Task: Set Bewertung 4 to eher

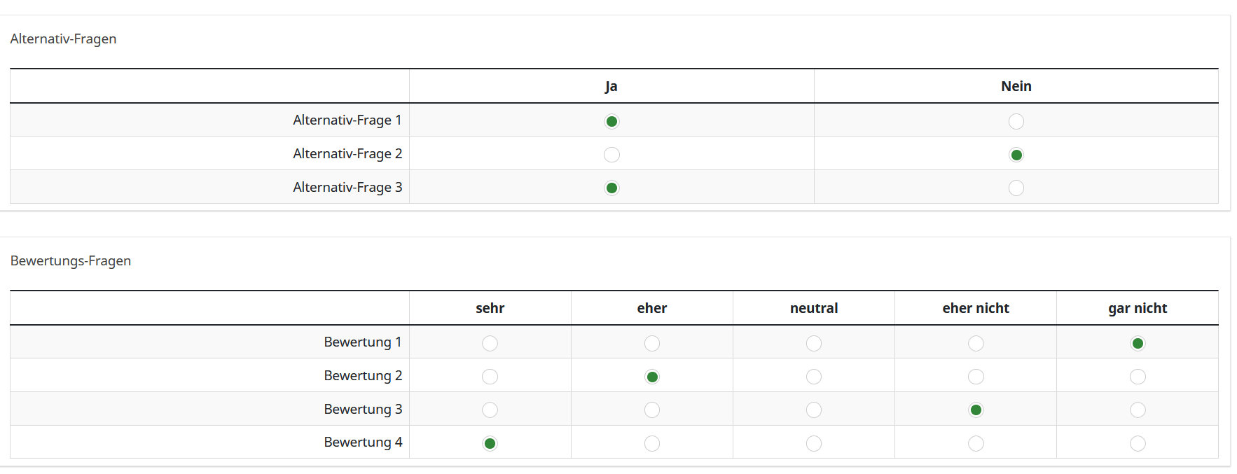Action: 651,443
